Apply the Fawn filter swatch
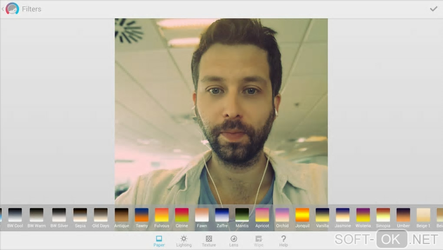Viewport: 443px width, 250px height. (202, 215)
